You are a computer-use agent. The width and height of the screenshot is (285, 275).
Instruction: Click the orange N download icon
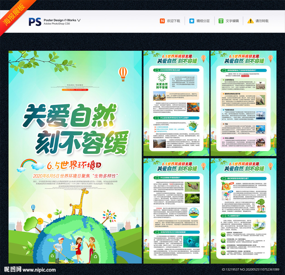click(162, 21)
